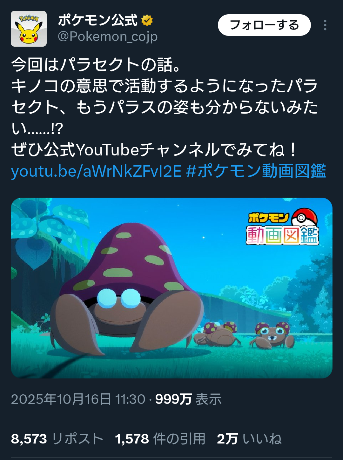Screen dimensions: 343x460
Task: Click the Poké Ball icon in thumbnail
Action: 304,218
